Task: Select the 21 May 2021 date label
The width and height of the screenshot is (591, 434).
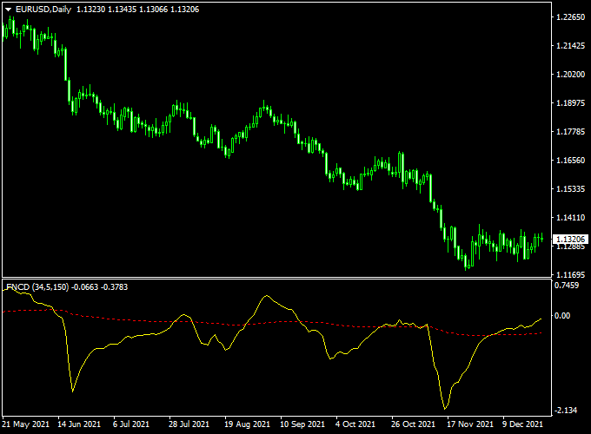Action: [x=26, y=424]
